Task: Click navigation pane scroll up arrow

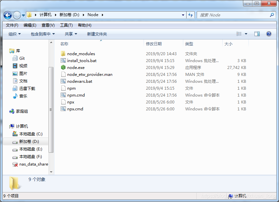Action: coord(51,42)
